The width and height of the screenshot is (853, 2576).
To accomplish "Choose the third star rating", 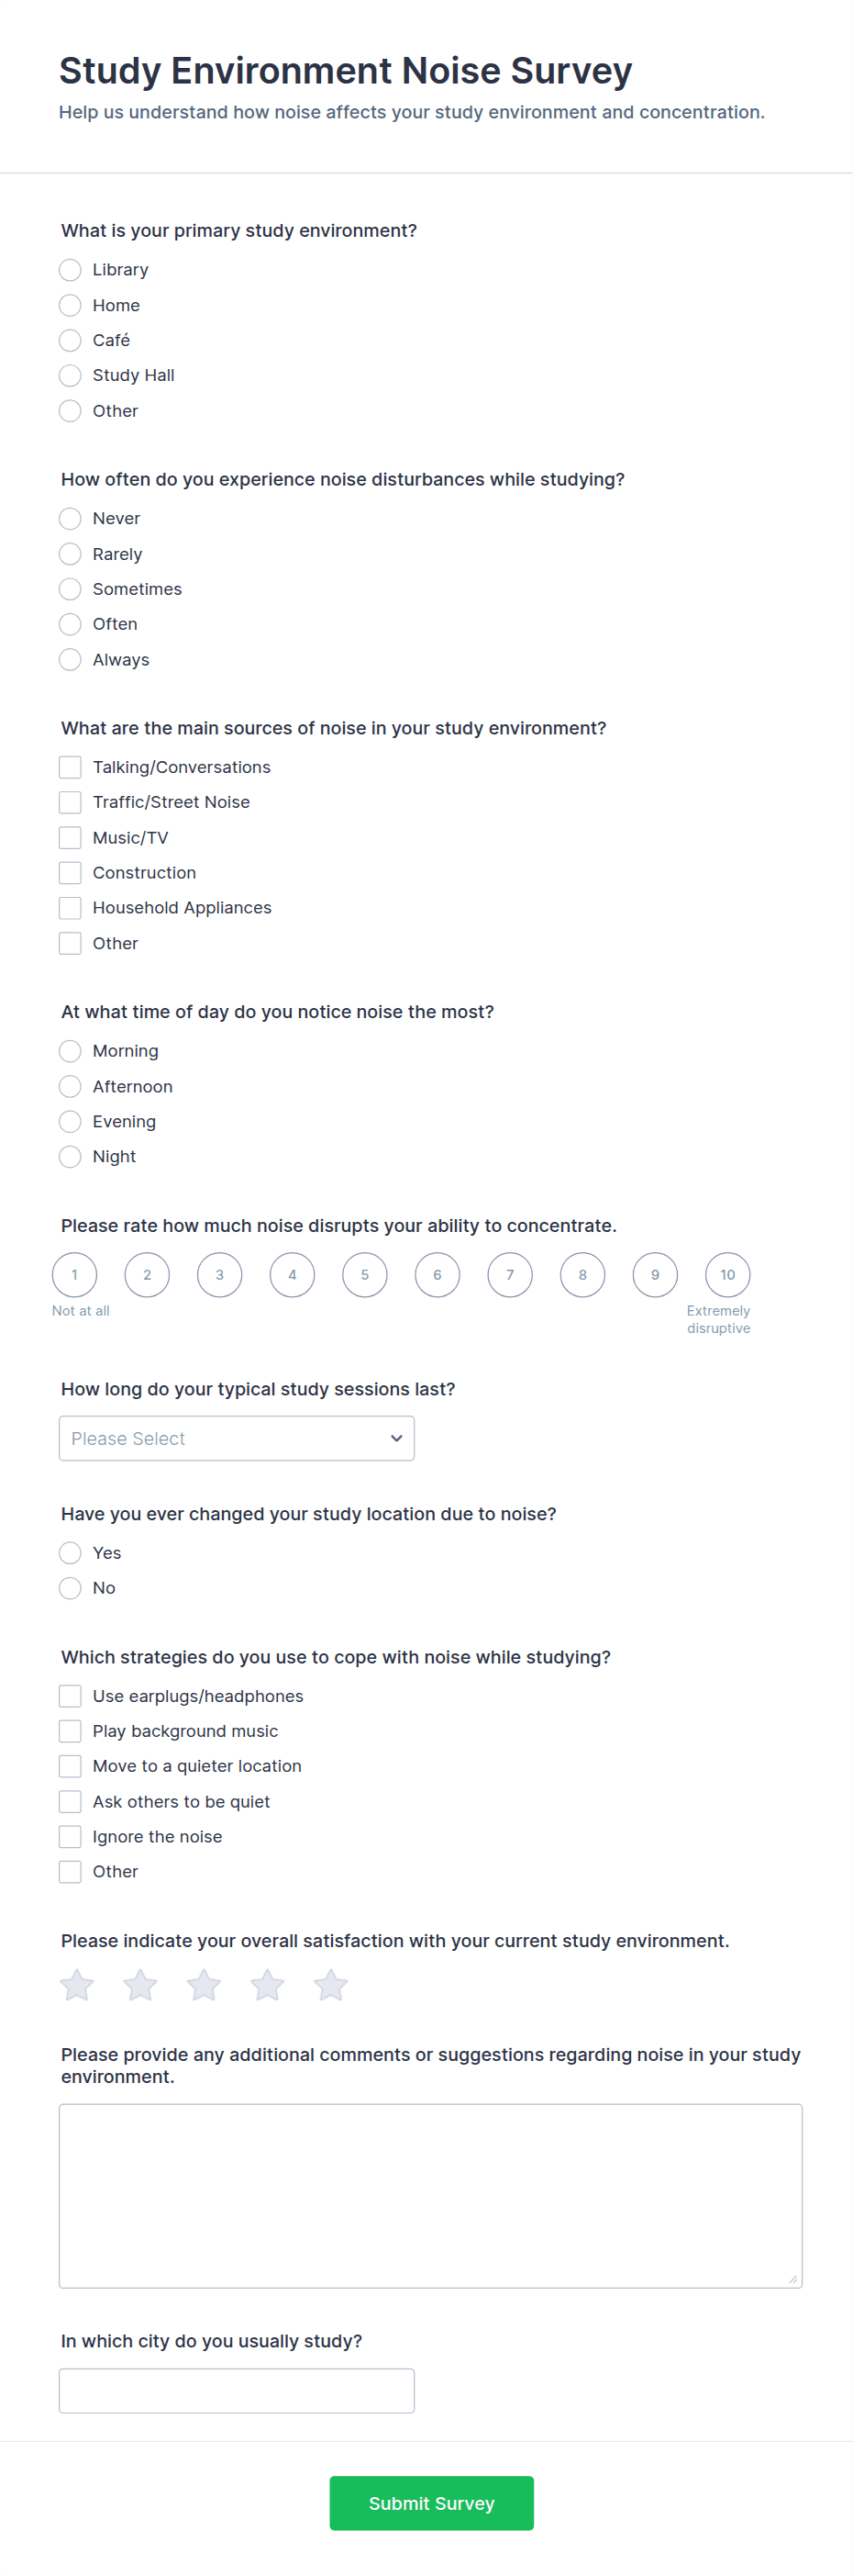I will click(204, 1985).
